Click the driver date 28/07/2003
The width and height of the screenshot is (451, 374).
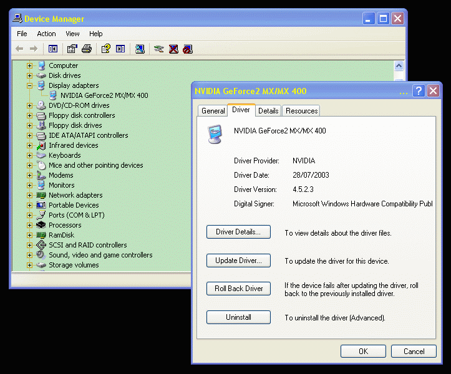click(x=311, y=175)
